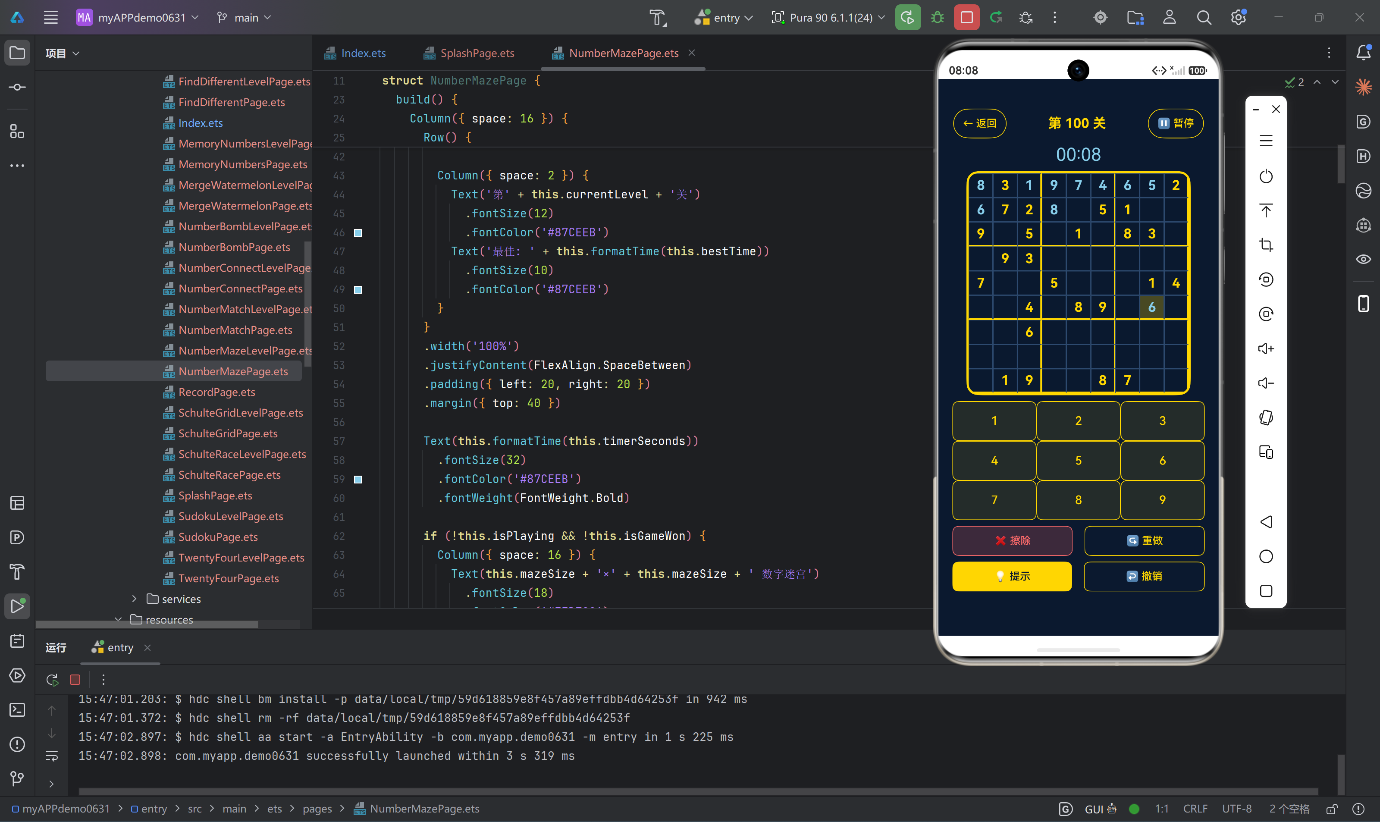Open IDE settings gear
This screenshot has height=822, width=1380.
point(1239,18)
